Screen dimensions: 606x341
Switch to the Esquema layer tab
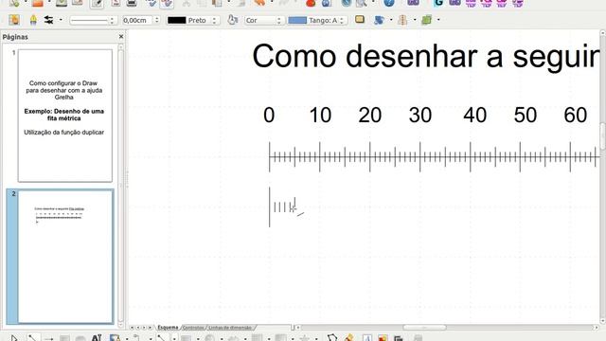[168, 328]
